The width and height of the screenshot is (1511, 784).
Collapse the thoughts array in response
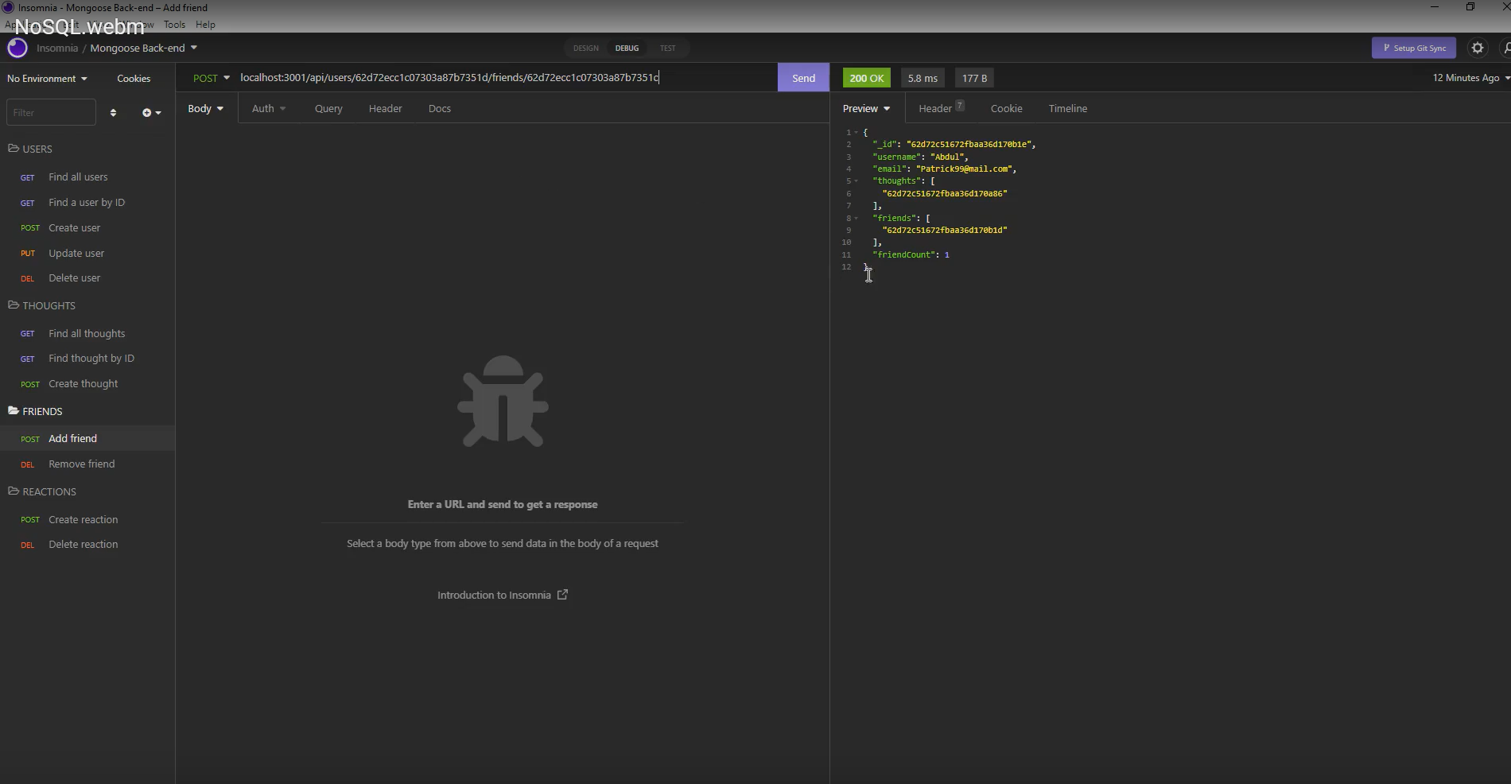856,181
